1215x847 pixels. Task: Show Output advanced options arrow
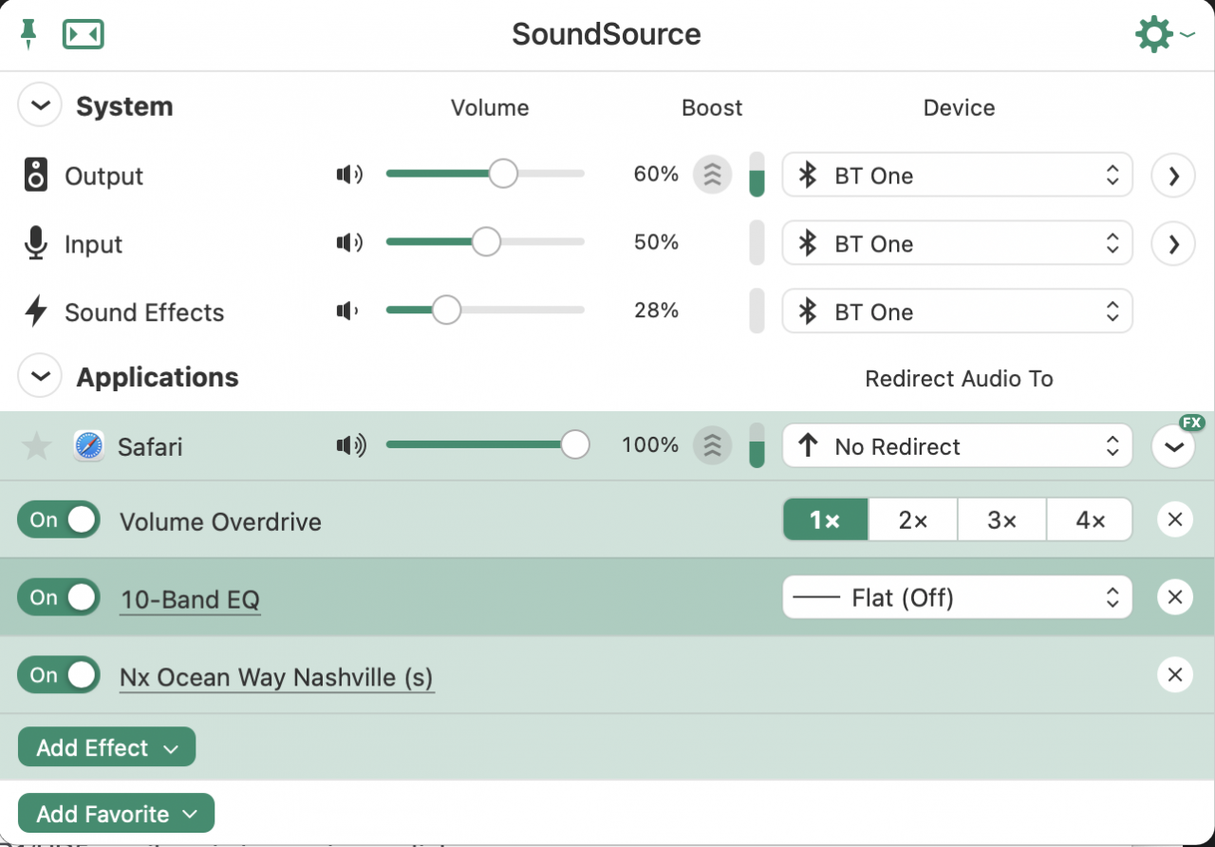pos(1173,176)
